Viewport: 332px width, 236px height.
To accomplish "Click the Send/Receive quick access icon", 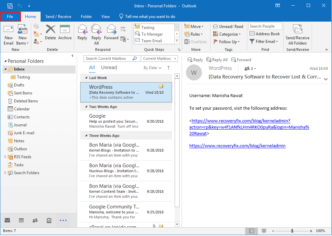I will pyautogui.click(x=10, y=6).
